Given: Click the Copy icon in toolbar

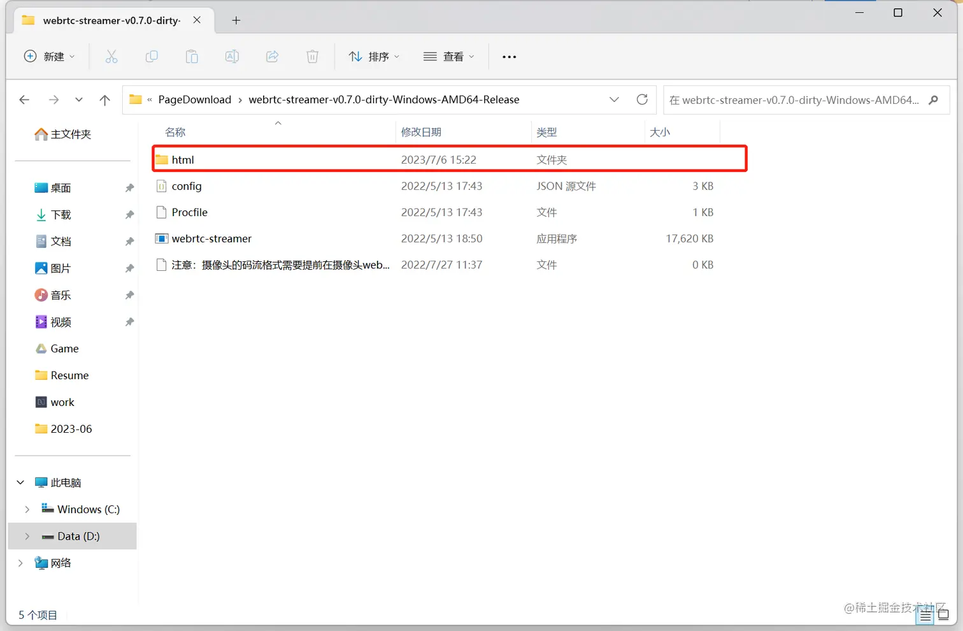Looking at the screenshot, I should (152, 57).
